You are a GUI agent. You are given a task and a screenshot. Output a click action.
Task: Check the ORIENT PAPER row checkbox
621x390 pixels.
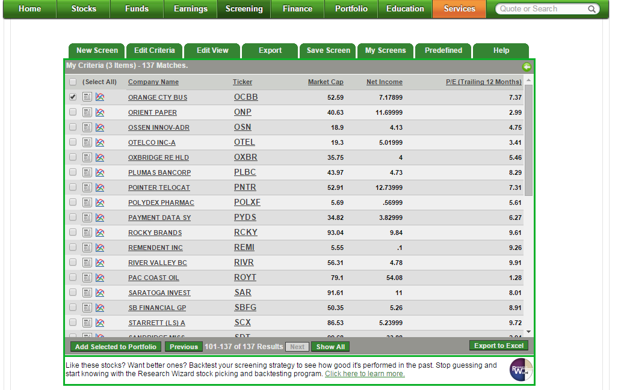[x=72, y=112]
